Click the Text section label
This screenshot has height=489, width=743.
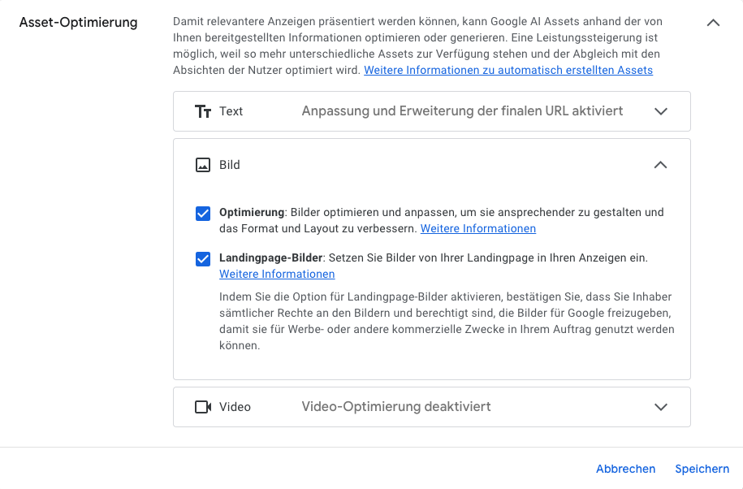tap(231, 111)
